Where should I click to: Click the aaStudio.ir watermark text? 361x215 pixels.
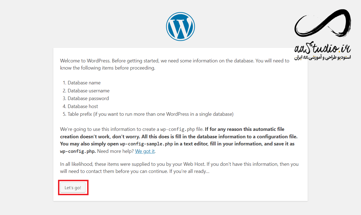pyautogui.click(x=322, y=48)
